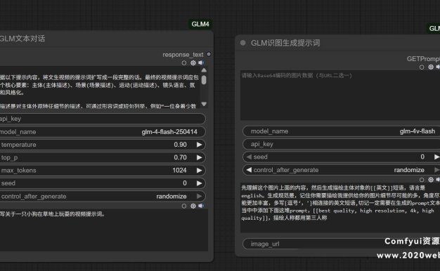Click the top_p value 0.70

(180, 157)
